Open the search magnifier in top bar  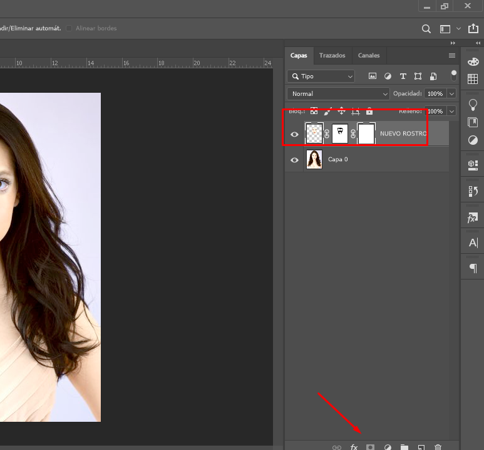pyautogui.click(x=426, y=29)
